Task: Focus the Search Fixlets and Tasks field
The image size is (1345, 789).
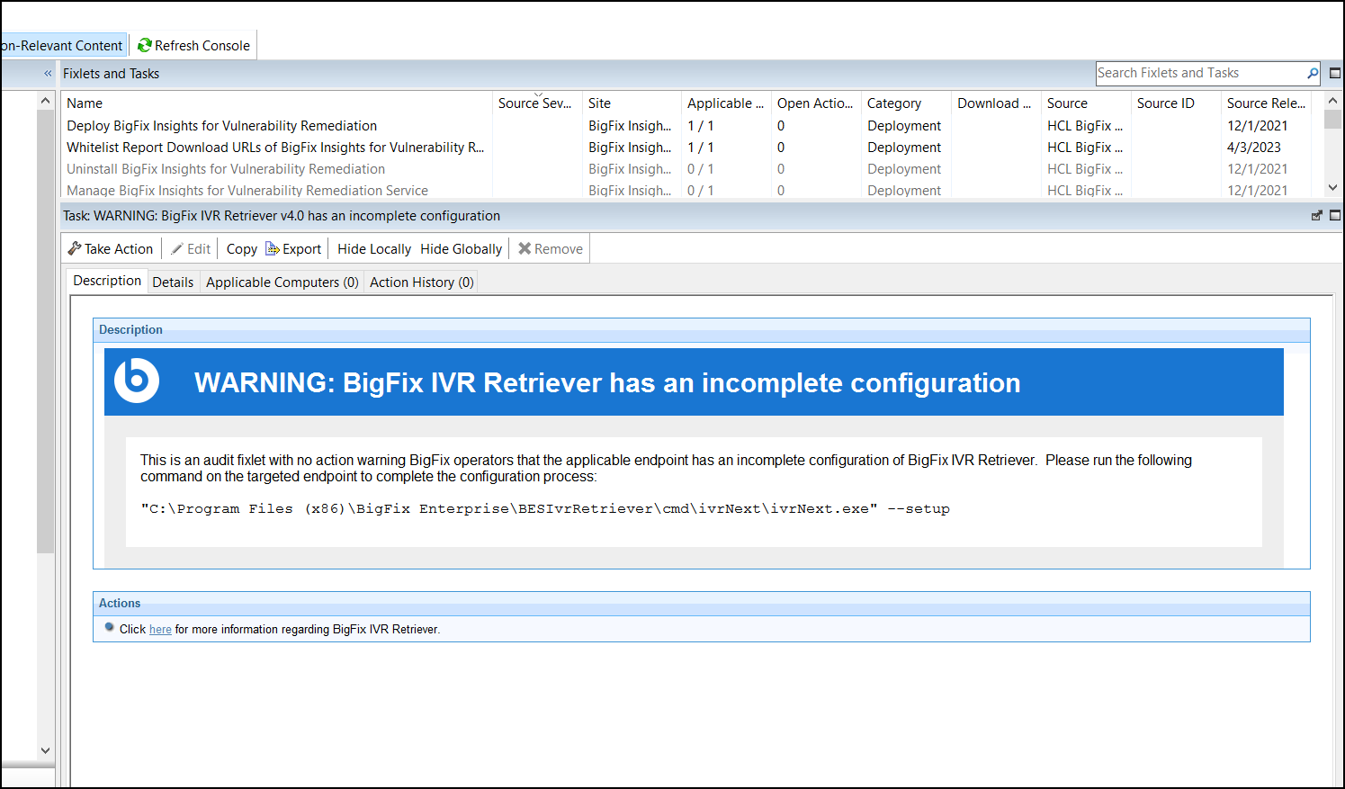Action: point(1201,73)
